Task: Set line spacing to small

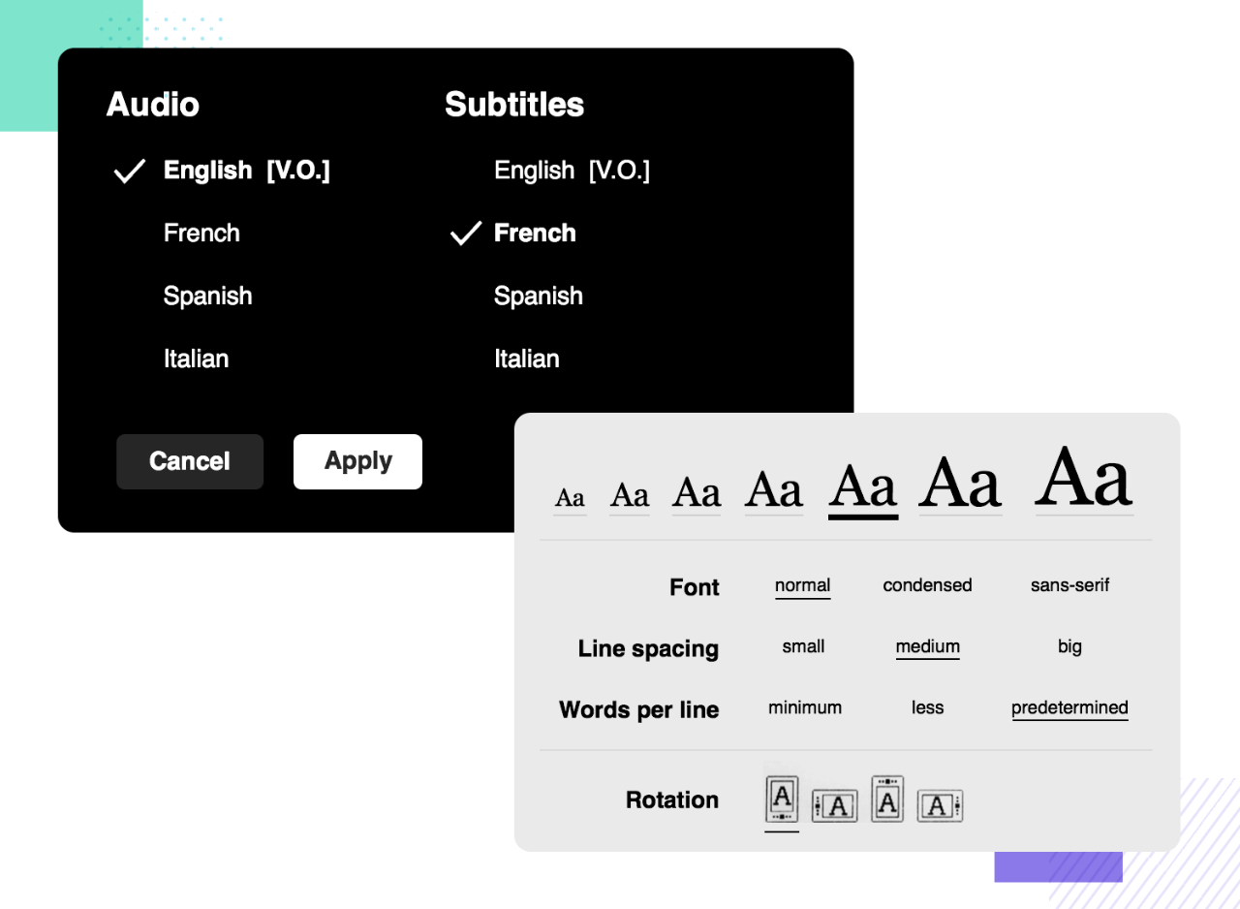Action: 803,646
